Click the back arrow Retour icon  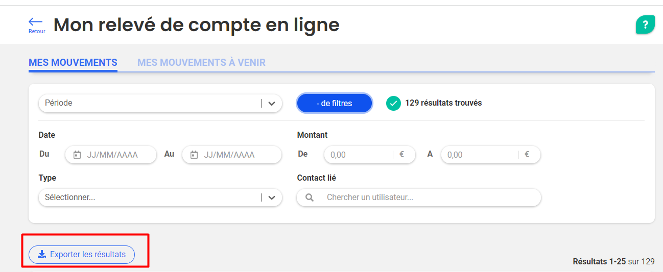36,21
